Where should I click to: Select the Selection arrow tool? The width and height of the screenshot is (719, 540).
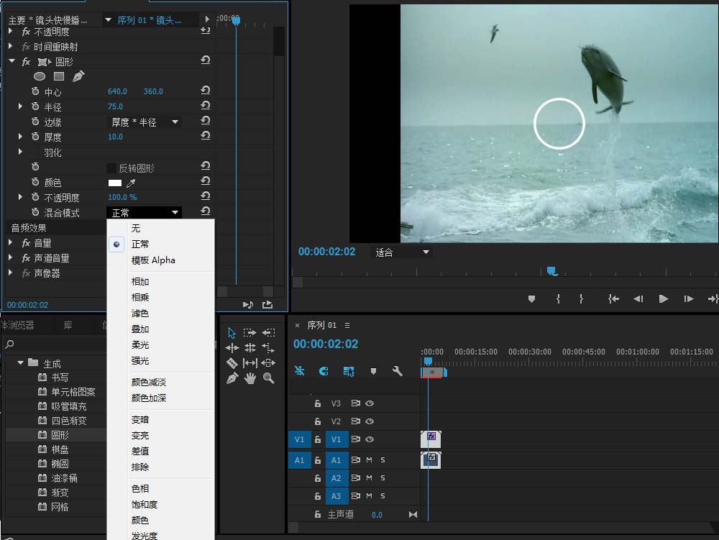click(x=232, y=332)
